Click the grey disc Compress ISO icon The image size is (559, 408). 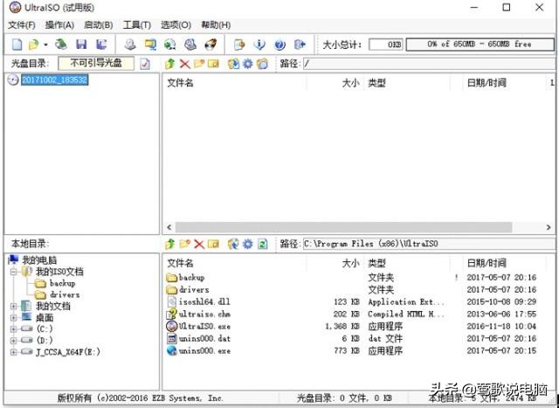point(190,45)
